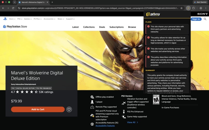Viewport: 209px width, 130px height.
Task: Click the cloud streaming icon
Action: coord(92,115)
